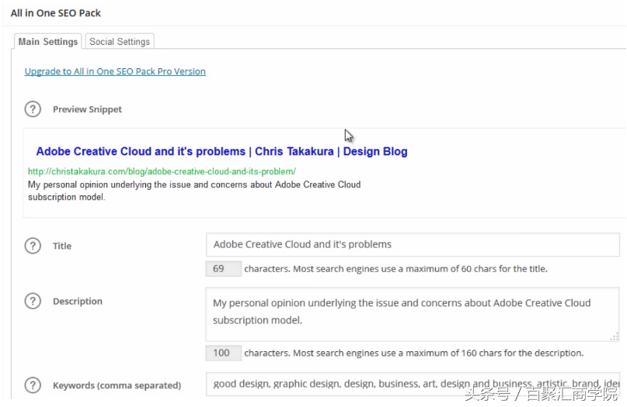Viewport: 627px width, 407px height.
Task: Select the title character count box showing 69
Action: click(x=224, y=269)
